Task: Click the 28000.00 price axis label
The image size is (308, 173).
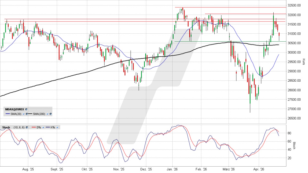Action: tap(294, 90)
